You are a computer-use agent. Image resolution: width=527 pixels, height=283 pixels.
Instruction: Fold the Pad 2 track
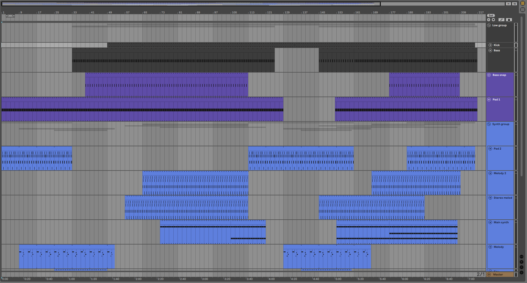490,149
